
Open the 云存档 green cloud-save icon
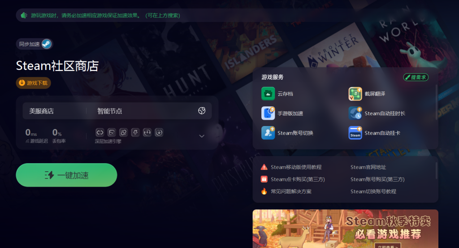click(268, 94)
